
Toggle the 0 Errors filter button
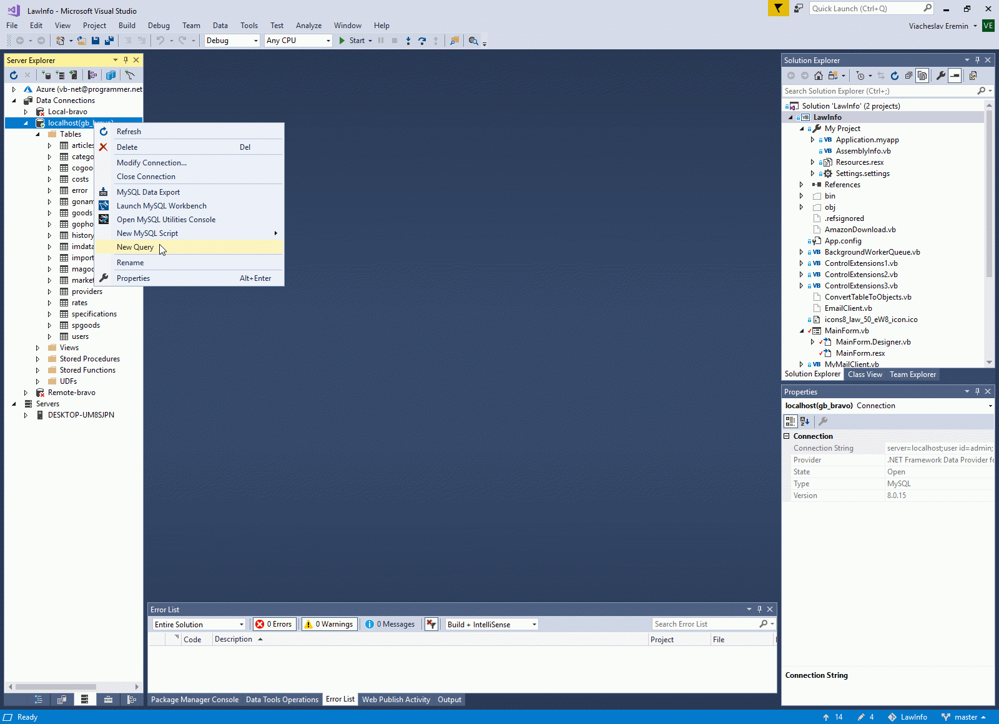pos(274,624)
